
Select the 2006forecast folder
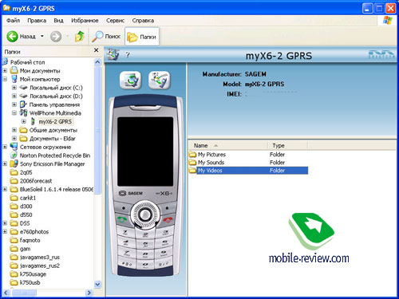[36, 181]
